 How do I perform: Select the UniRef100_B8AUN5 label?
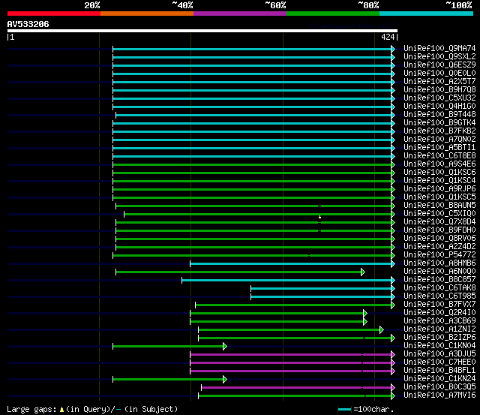[x=439, y=206]
